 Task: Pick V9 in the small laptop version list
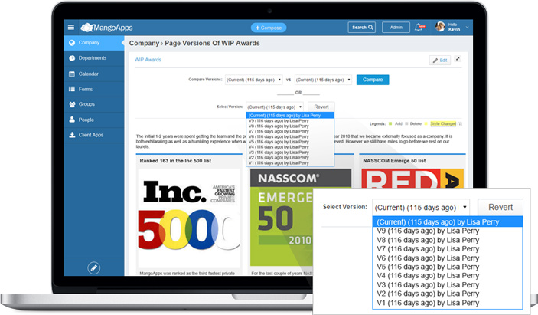click(290, 121)
